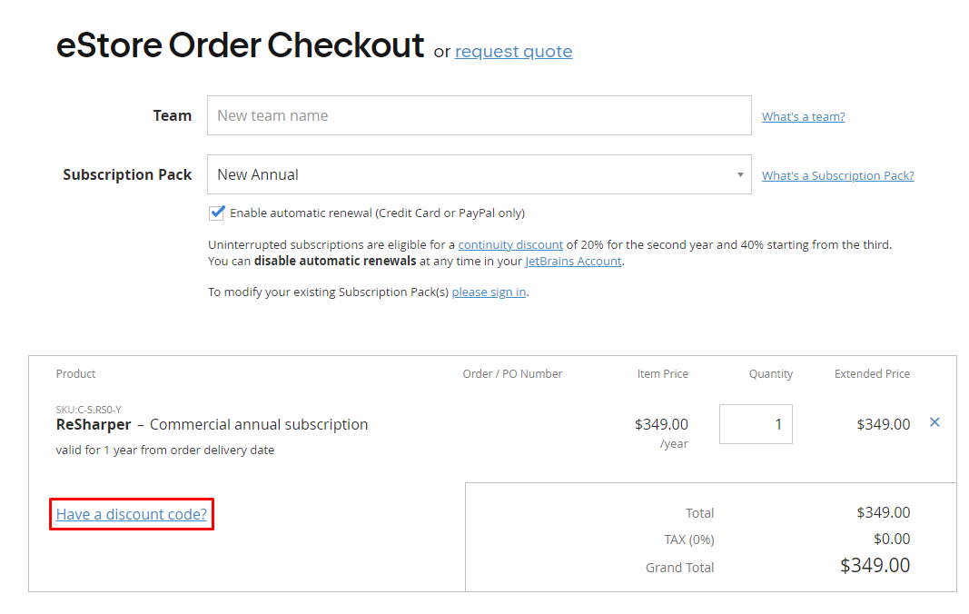
Task: Click the "please sign in" link
Action: tap(489, 292)
